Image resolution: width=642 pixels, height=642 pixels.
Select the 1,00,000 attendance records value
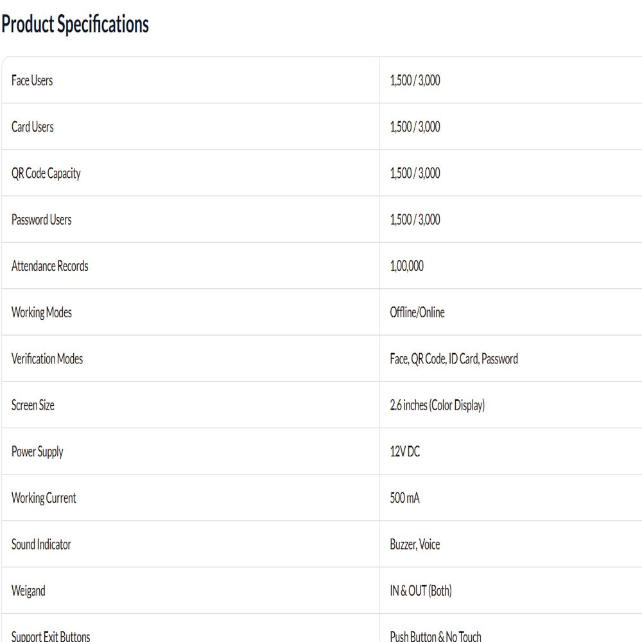click(406, 266)
